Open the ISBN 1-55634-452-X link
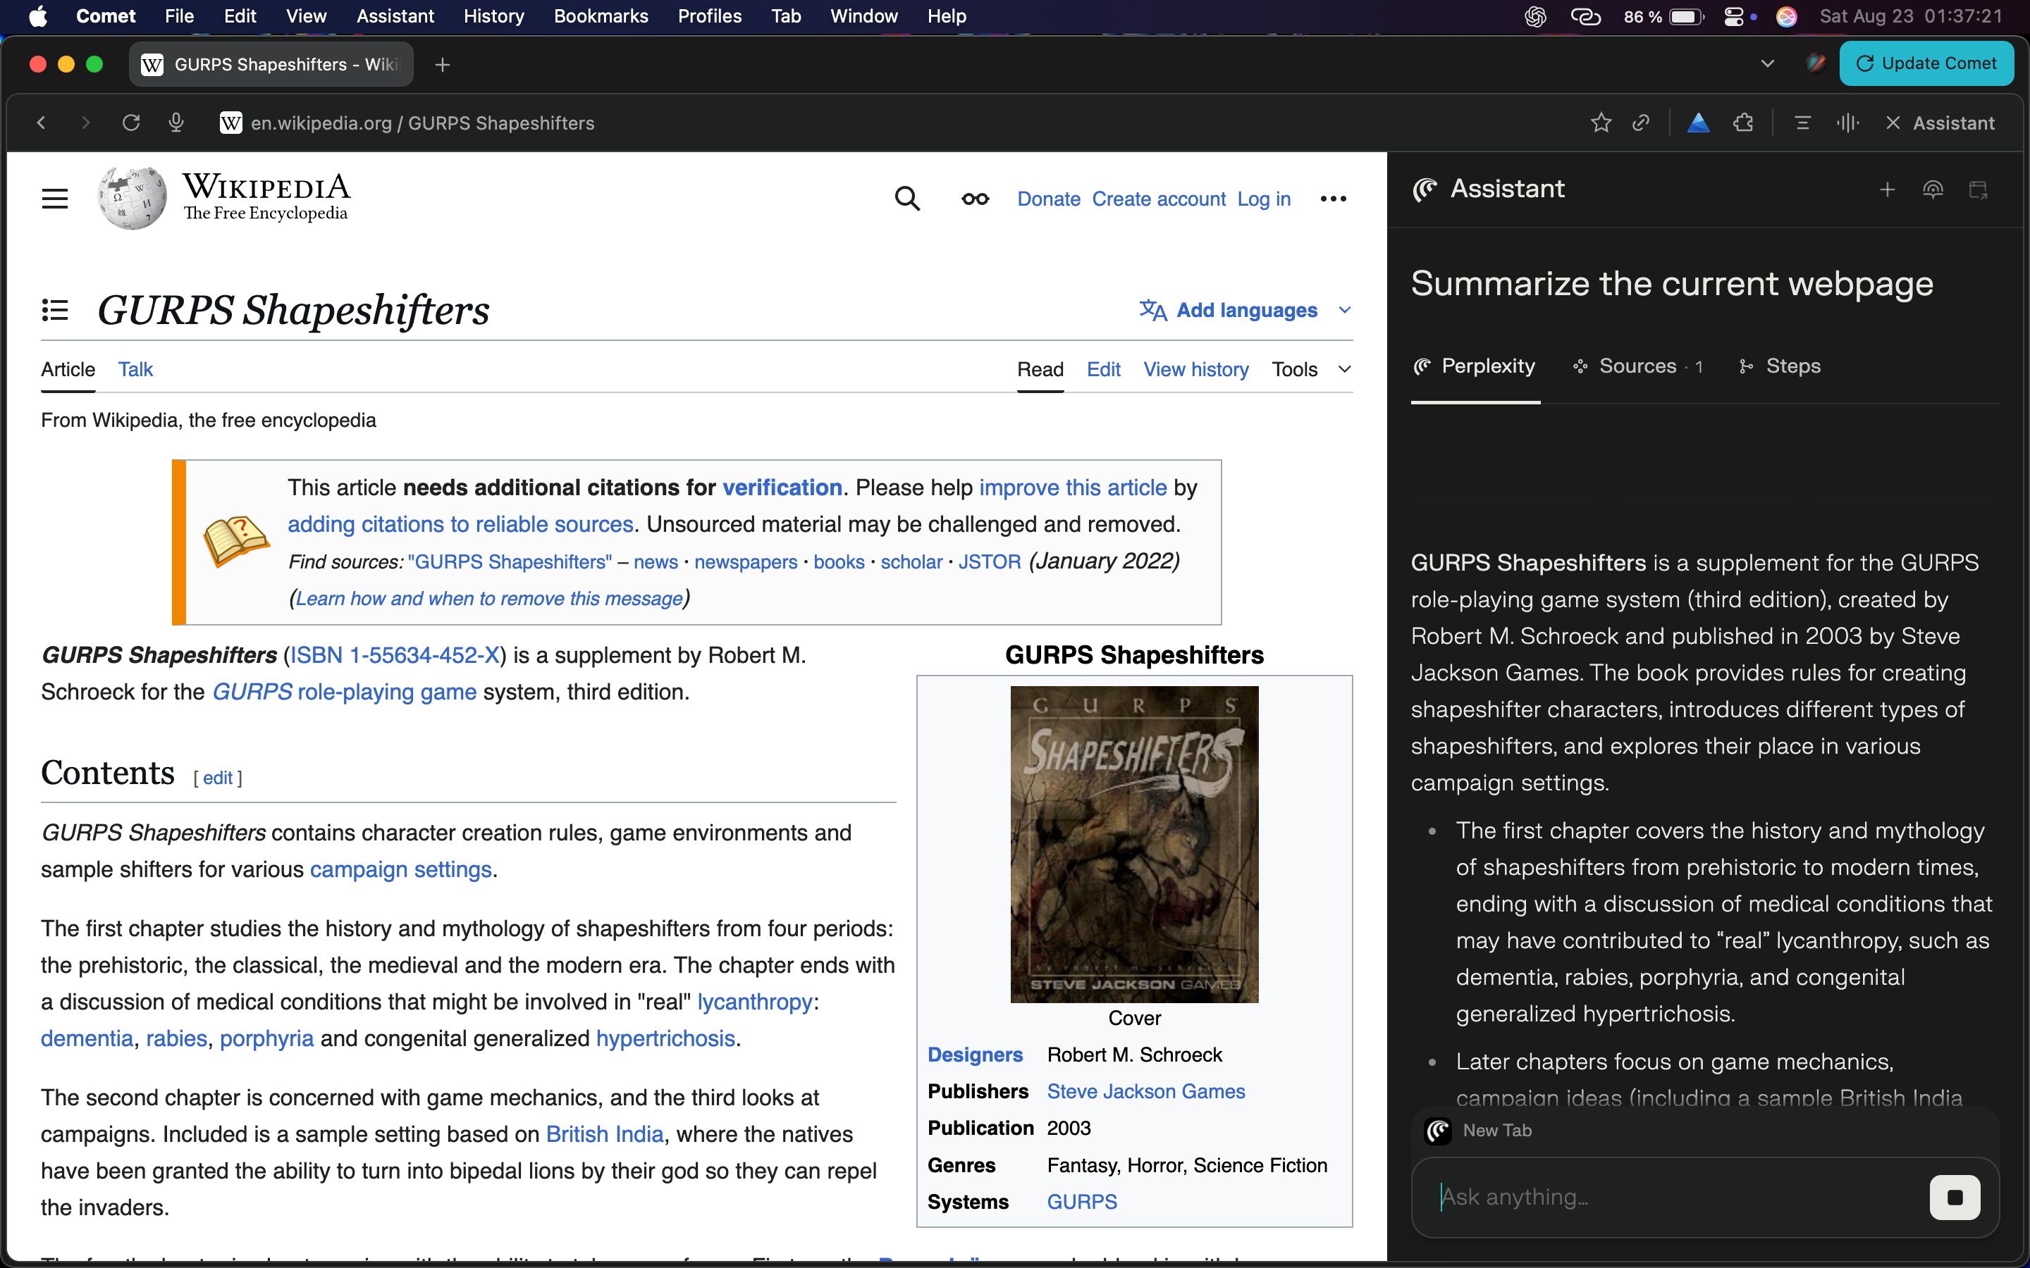2030x1268 pixels. click(394, 655)
